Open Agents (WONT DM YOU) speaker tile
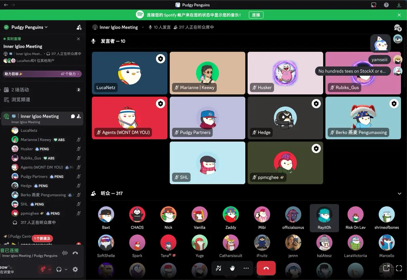The image size is (407, 280). [x=130, y=118]
